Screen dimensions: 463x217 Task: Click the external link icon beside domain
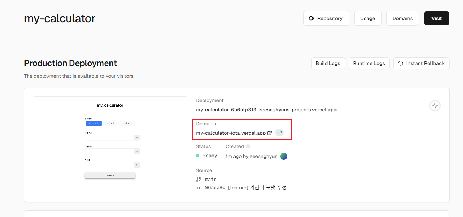[270, 133]
